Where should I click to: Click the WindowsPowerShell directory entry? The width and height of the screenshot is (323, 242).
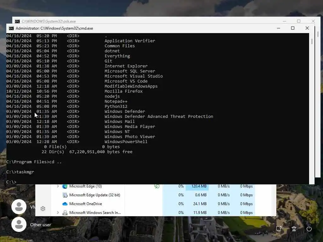(126, 141)
